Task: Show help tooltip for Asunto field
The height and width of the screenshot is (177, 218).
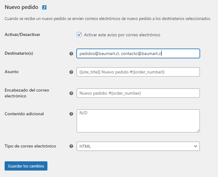Action: [x=71, y=72]
